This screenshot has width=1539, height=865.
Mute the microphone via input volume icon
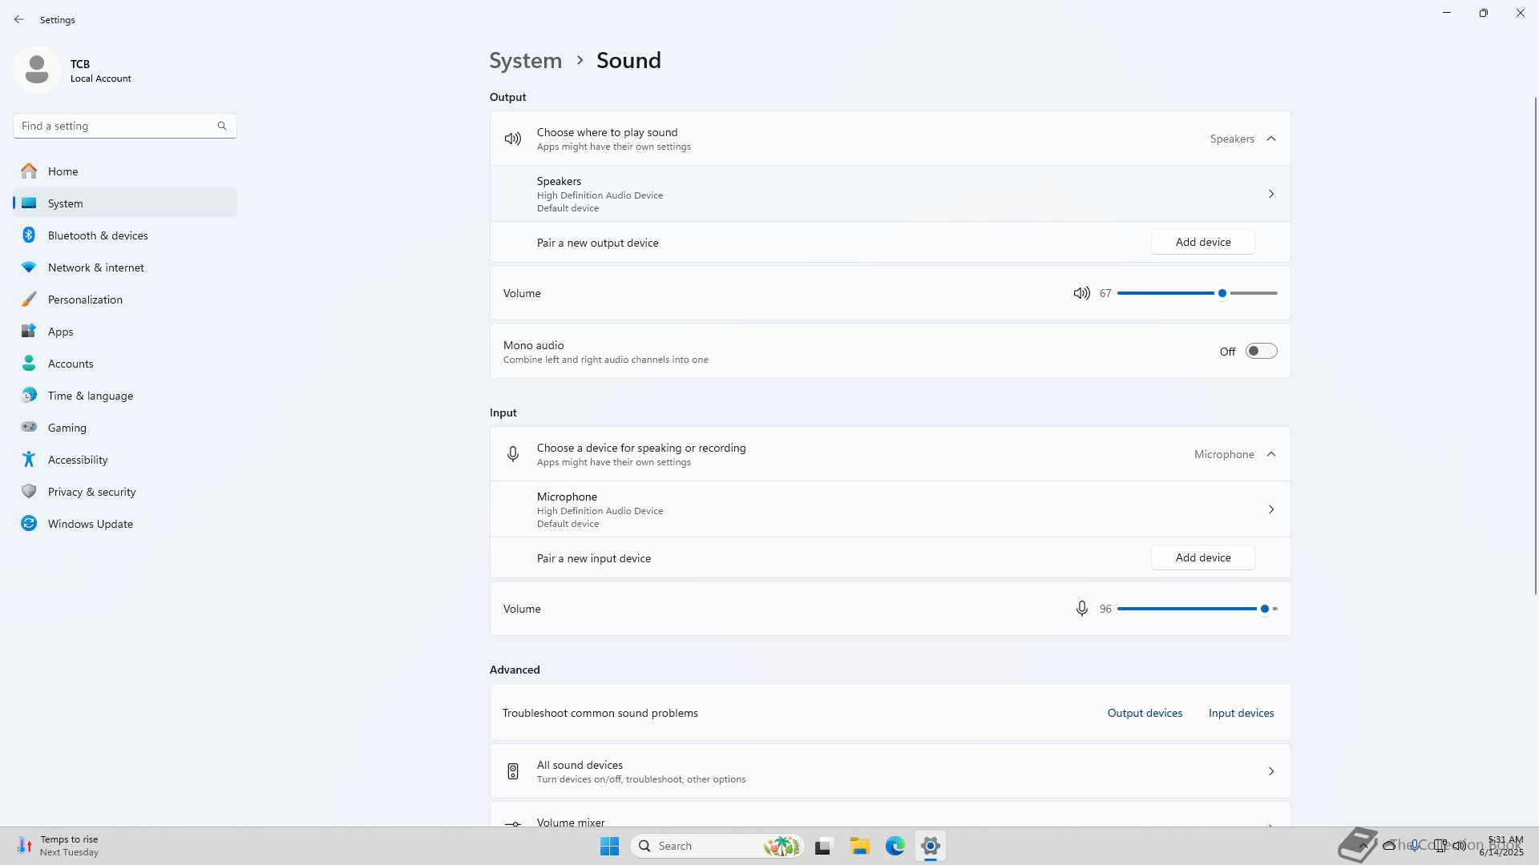coord(1081,609)
